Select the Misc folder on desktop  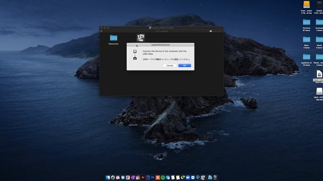[x=306, y=40]
